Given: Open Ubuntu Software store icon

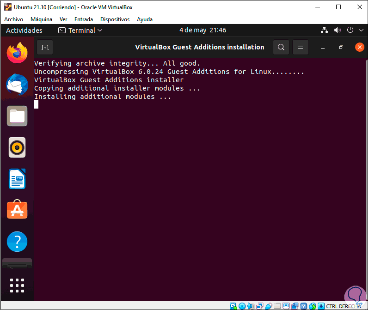Looking at the screenshot, I should tap(17, 210).
